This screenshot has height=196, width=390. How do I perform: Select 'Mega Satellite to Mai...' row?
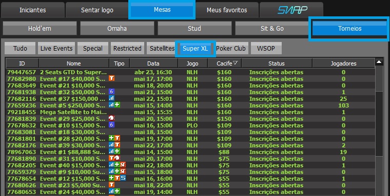(190, 112)
